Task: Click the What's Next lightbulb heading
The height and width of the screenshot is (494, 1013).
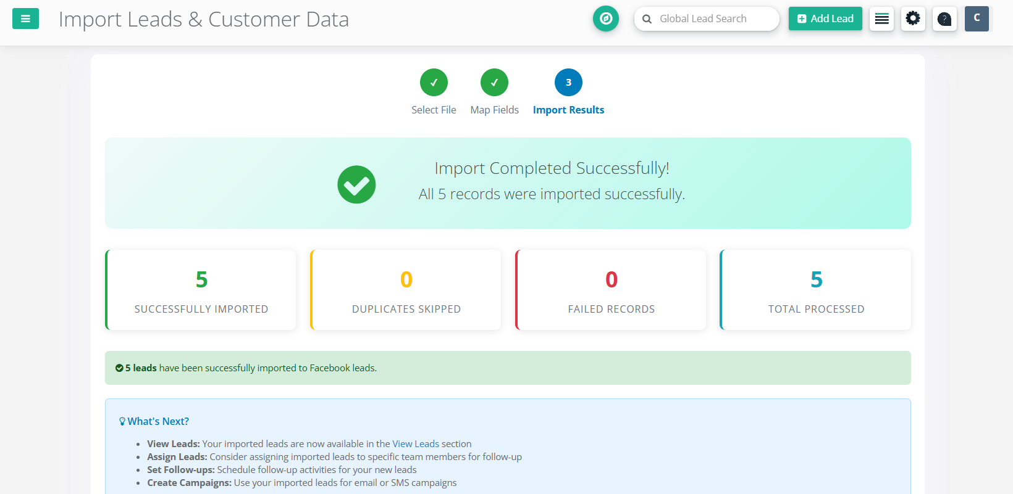Action: (154, 421)
